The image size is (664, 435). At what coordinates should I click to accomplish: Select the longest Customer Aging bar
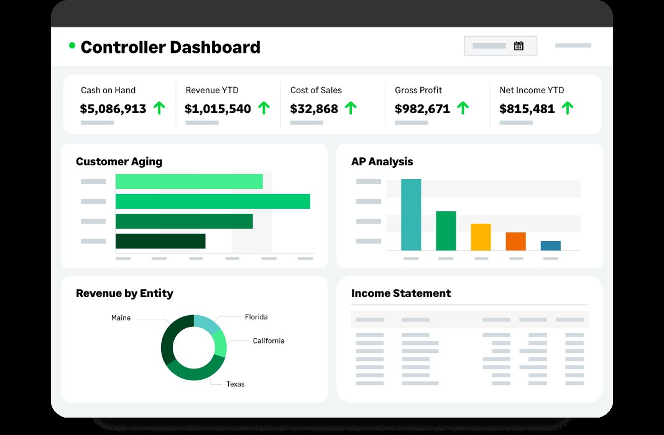pyautogui.click(x=213, y=201)
